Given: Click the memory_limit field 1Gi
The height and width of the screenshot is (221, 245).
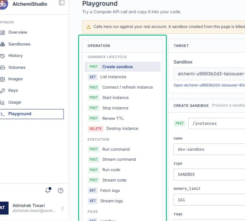Looking at the screenshot, I should [209, 200].
